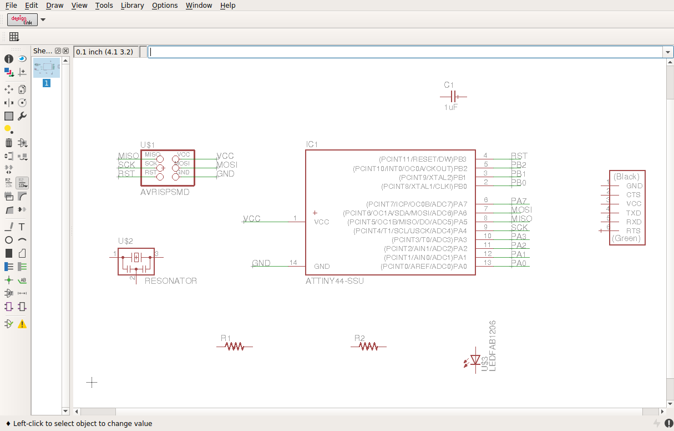Select the Mark tool
This screenshot has height=431, width=674.
click(22, 72)
